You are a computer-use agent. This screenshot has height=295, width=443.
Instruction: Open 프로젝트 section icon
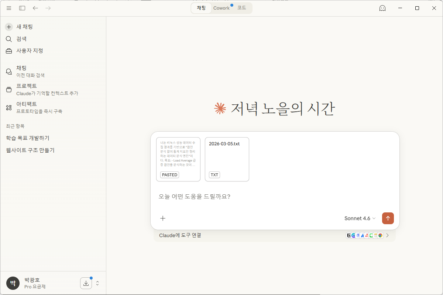click(9, 90)
